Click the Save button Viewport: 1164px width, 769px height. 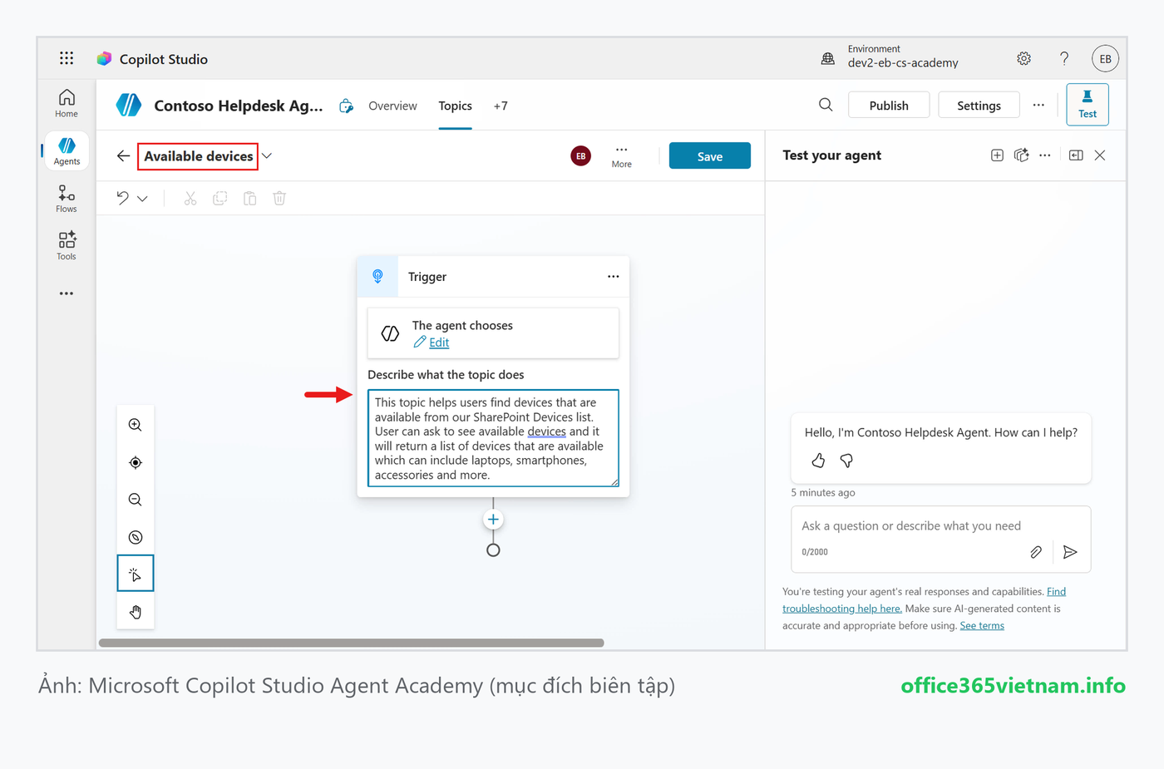point(710,155)
